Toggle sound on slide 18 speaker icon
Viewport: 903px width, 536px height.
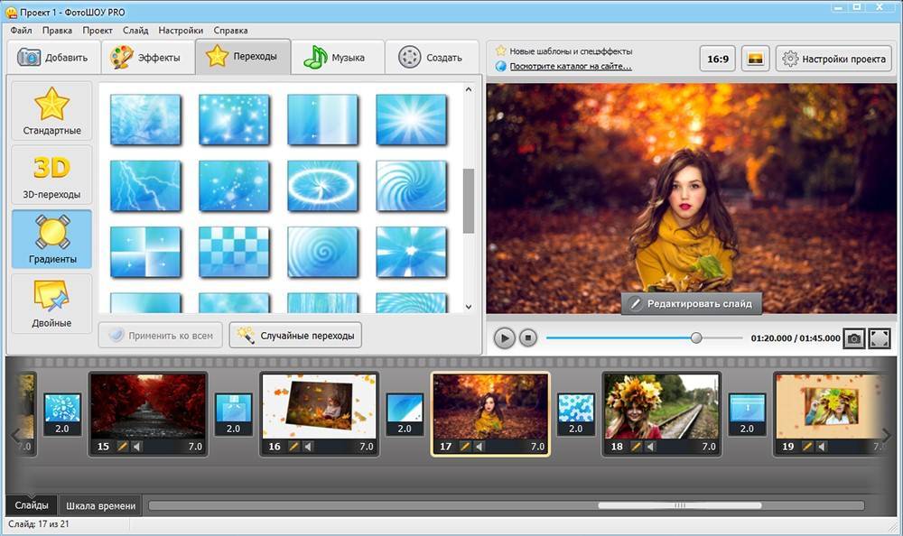[651, 446]
